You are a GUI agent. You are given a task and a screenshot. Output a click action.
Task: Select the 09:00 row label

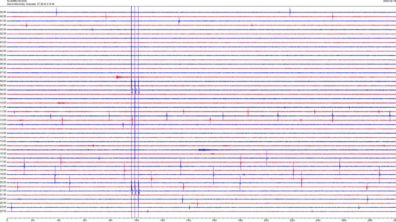[x=3, y=90]
